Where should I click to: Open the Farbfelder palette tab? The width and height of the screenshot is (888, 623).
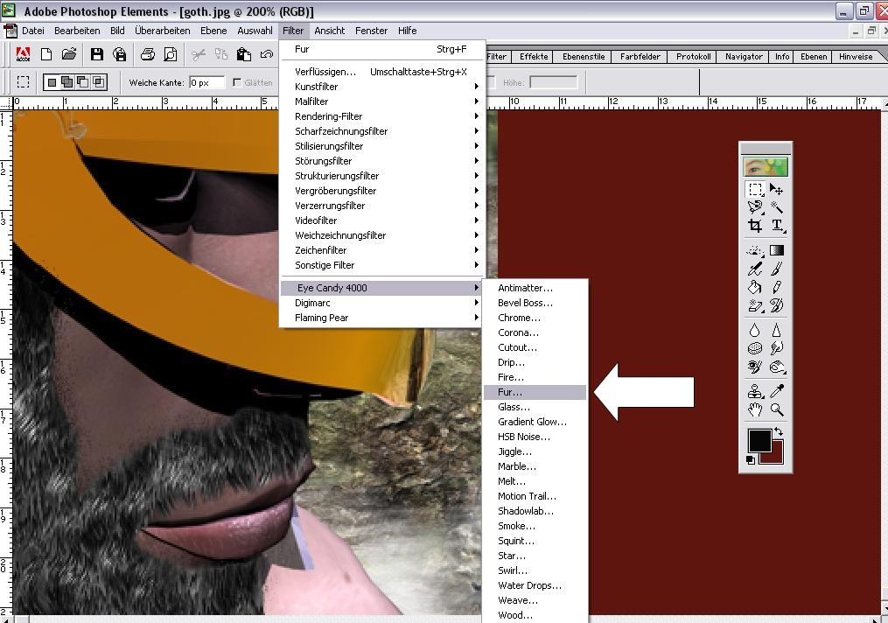tap(640, 57)
